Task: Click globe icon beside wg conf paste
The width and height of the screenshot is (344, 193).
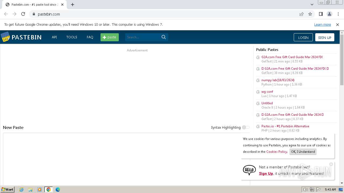Action: [258, 92]
